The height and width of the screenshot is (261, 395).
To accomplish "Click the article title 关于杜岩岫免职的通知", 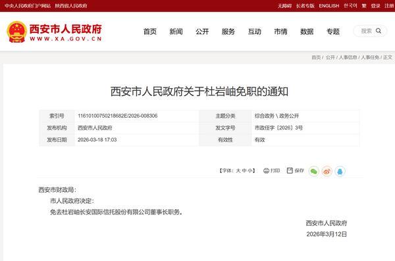I will (199, 91).
